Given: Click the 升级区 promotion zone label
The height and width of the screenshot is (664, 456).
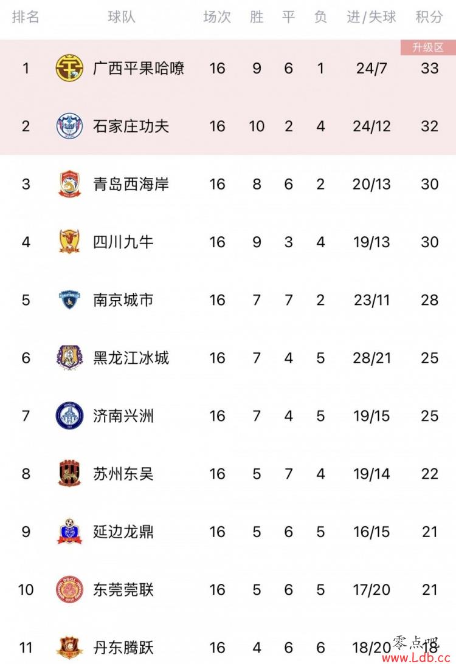Looking at the screenshot, I should click(x=428, y=47).
